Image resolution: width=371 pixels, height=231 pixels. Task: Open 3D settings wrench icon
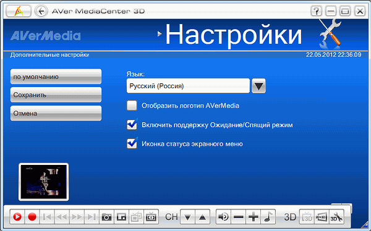click(x=336, y=217)
